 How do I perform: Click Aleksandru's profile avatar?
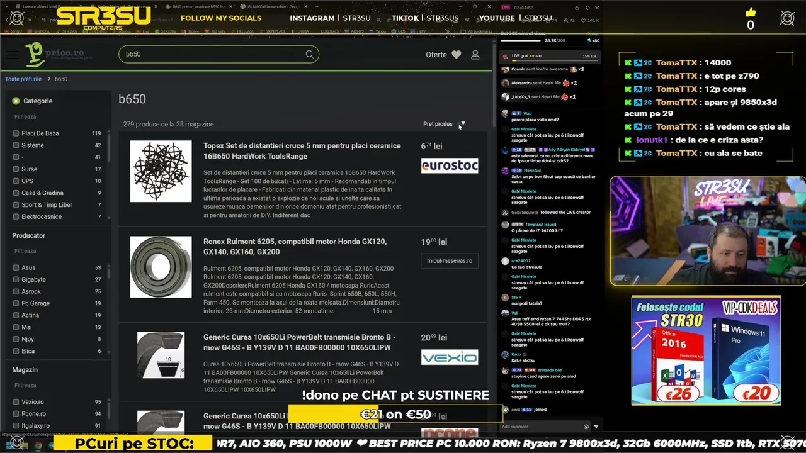click(505, 83)
